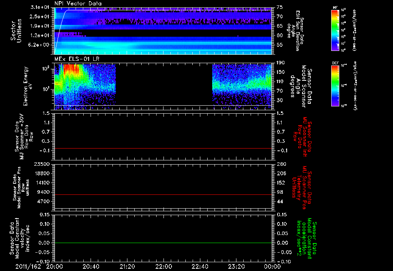Click the 55 degree elevation tick label

[x=280, y=45]
